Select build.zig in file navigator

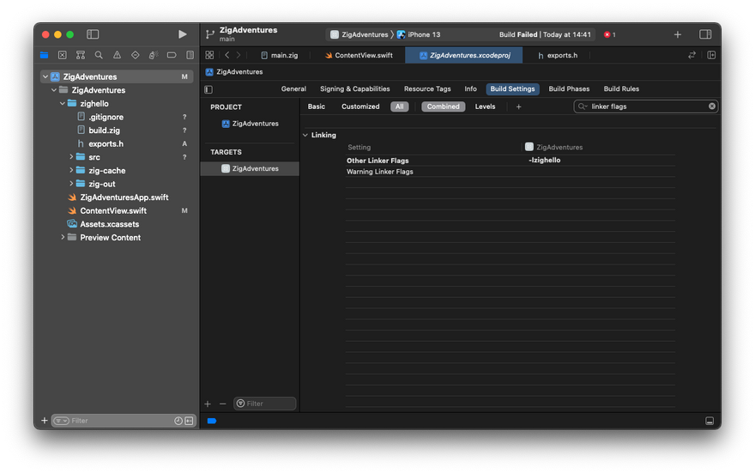click(x=104, y=131)
